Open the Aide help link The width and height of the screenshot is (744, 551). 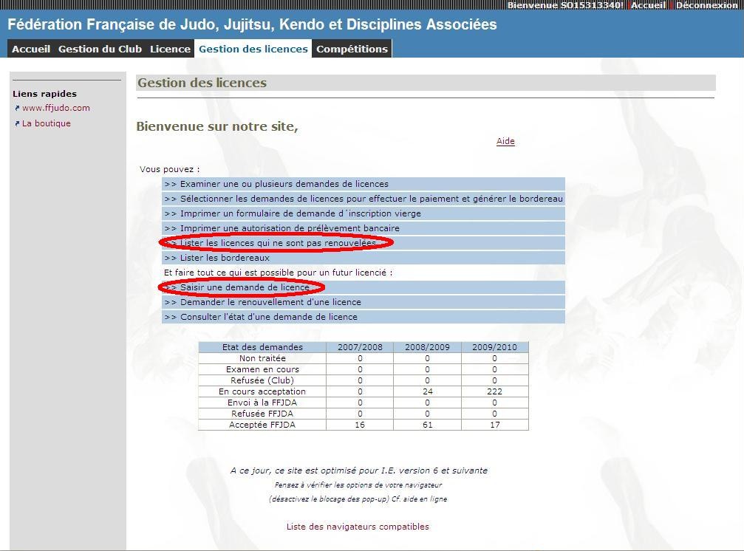point(505,141)
